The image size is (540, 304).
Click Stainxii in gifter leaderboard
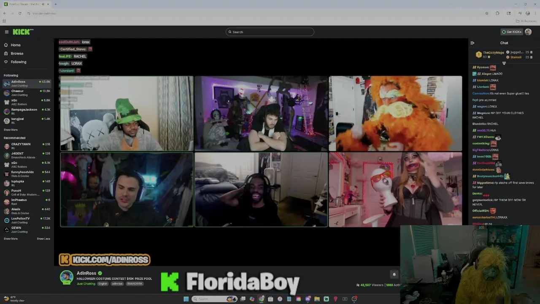click(x=516, y=57)
